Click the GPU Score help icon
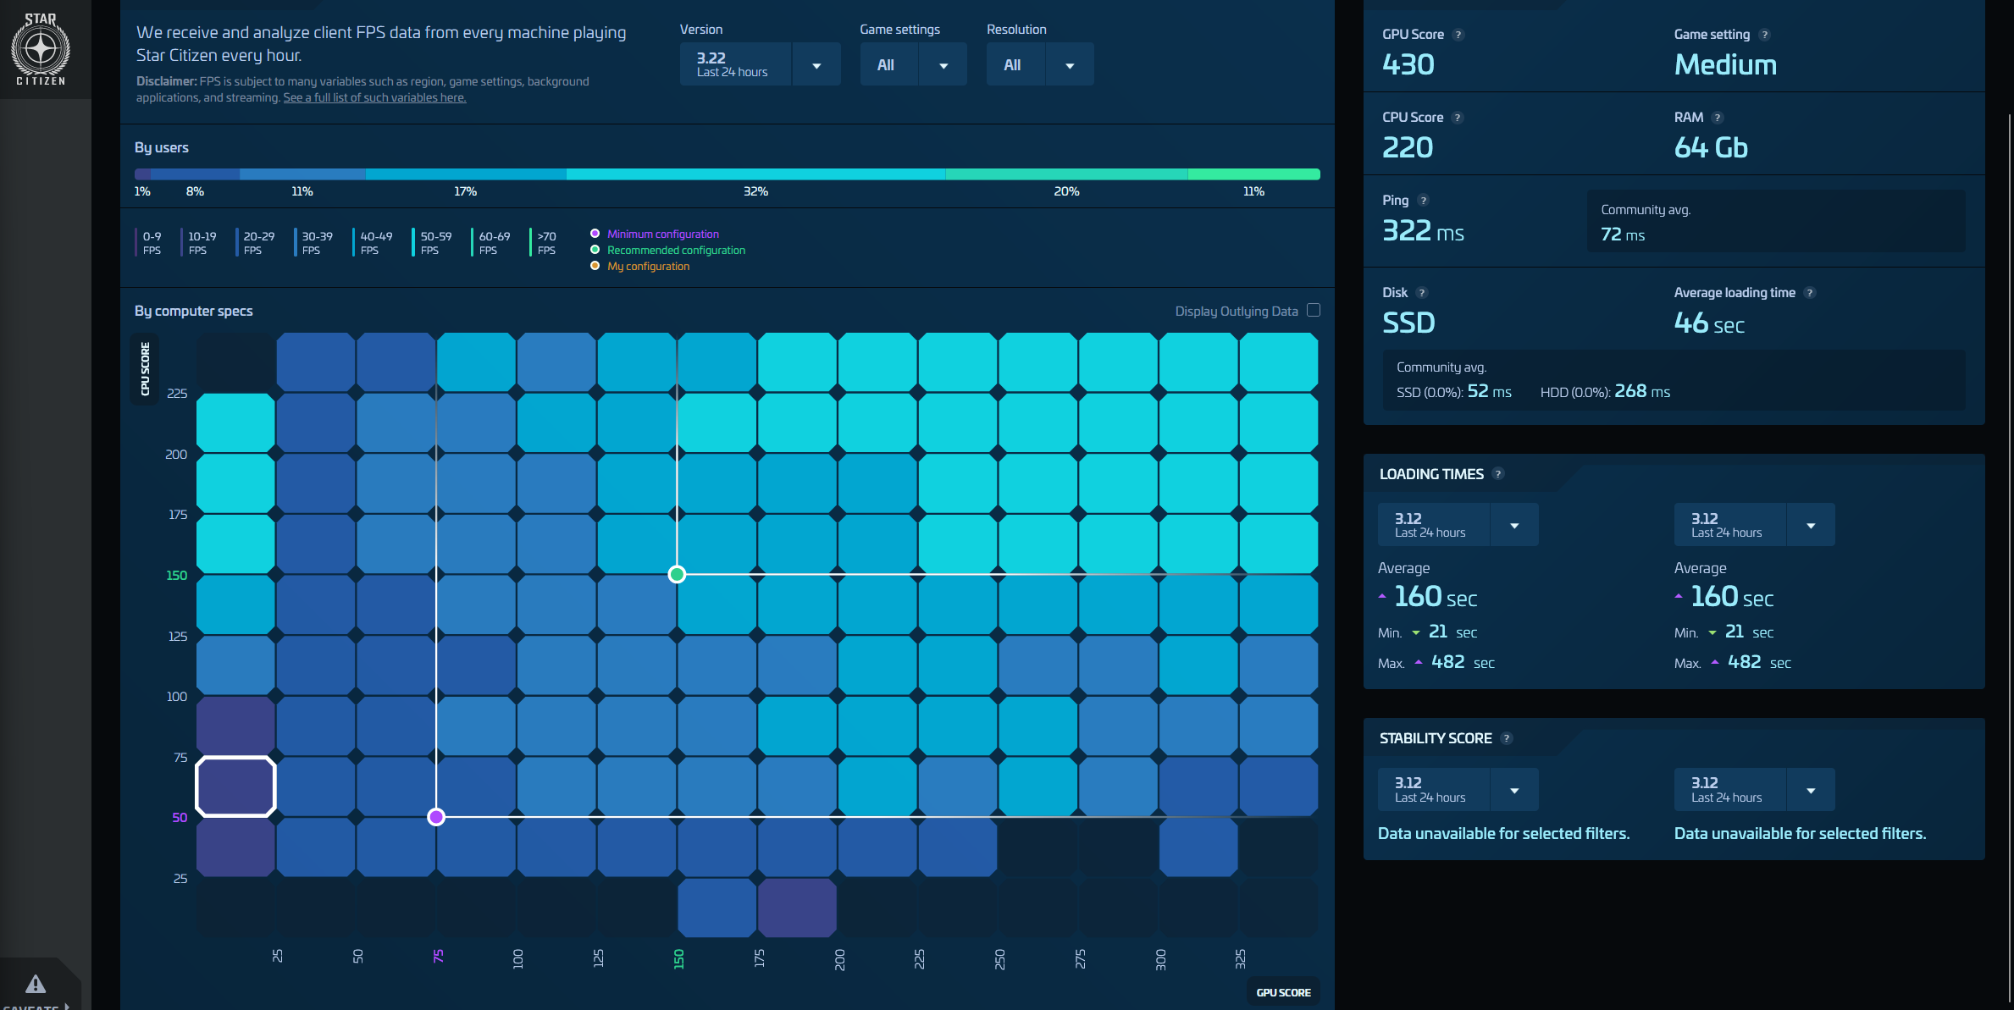The height and width of the screenshot is (1010, 2014). [1458, 35]
